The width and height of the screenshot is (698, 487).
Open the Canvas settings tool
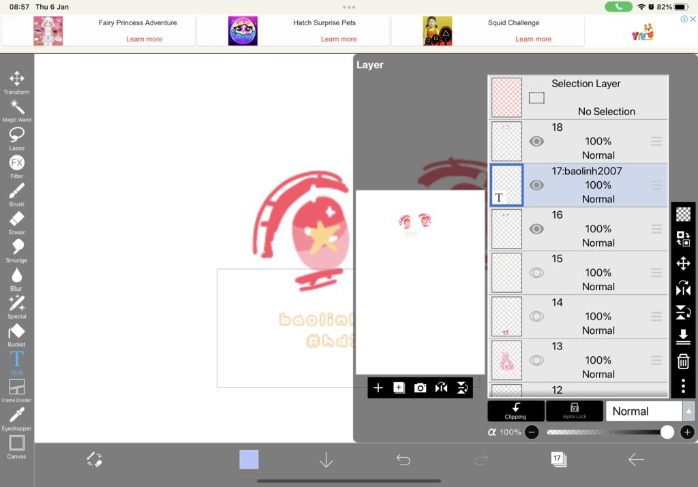point(16,447)
